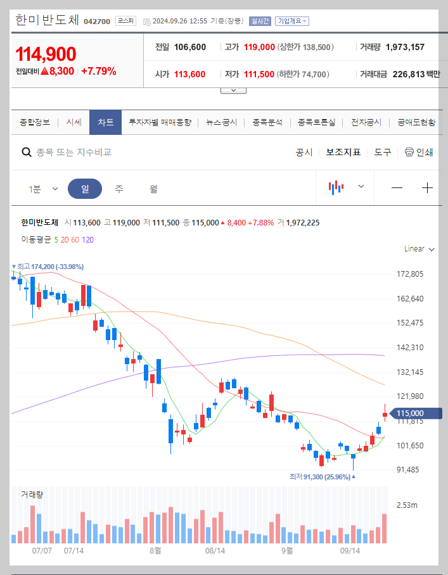Open the 1분 time interval dropdown
Screen dimensions: 448x575
tap(42, 188)
